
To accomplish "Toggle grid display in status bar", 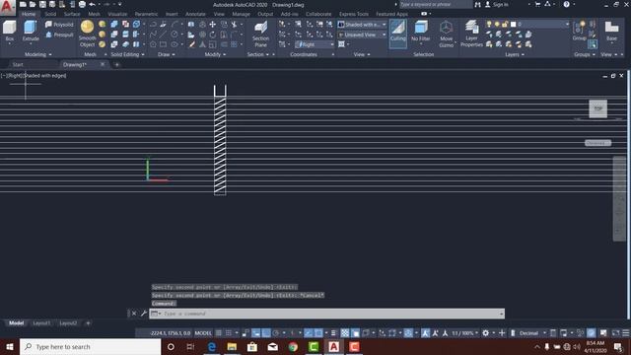I will [219, 333].
